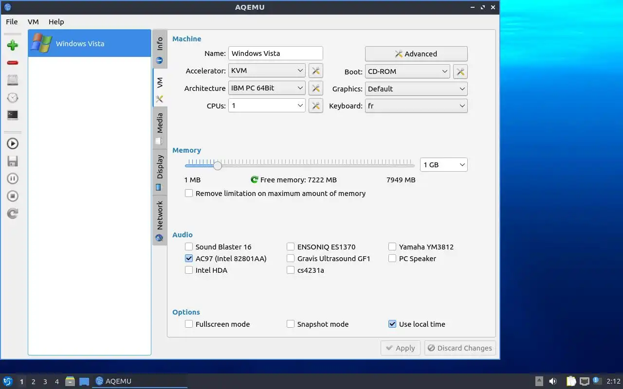Open the system start menu icon
Screen dimensions: 623x389
point(8,381)
